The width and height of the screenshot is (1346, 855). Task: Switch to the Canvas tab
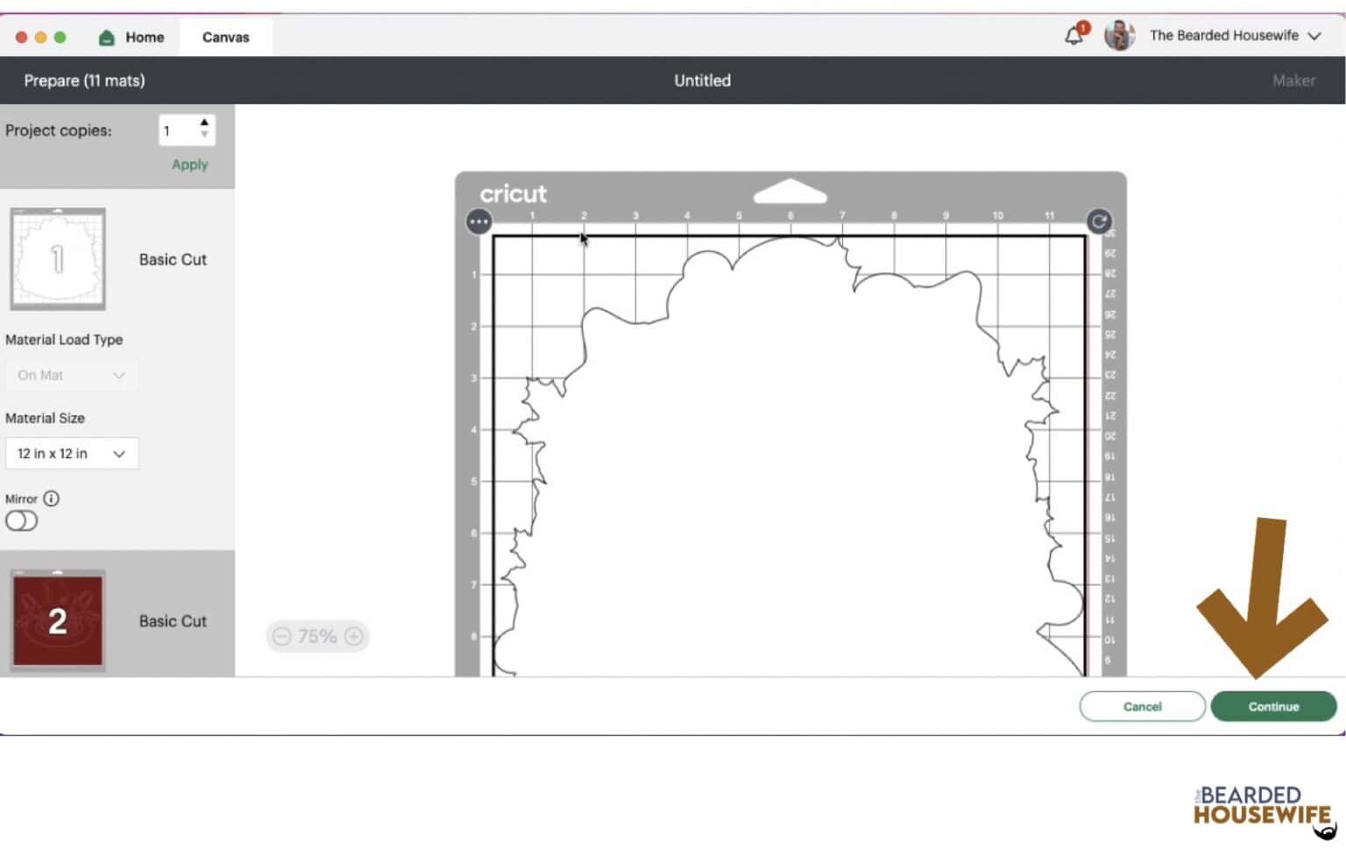[x=225, y=38]
